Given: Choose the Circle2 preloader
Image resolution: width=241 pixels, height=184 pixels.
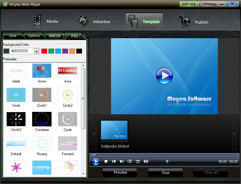Looking at the screenshot, I should [68, 98].
